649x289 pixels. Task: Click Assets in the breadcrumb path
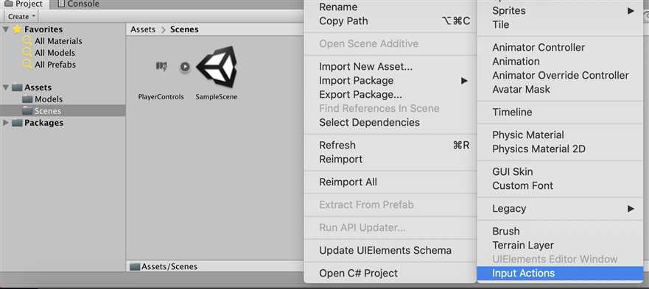143,29
